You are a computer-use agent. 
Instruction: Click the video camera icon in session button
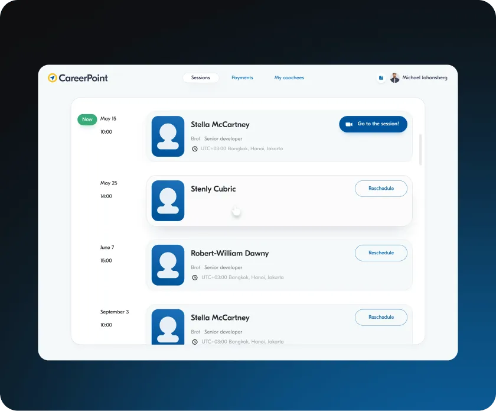(349, 124)
